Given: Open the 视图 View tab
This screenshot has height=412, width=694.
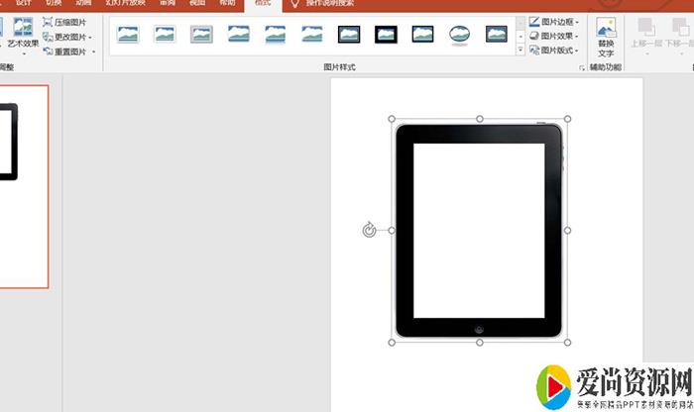Looking at the screenshot, I should (196, 4).
